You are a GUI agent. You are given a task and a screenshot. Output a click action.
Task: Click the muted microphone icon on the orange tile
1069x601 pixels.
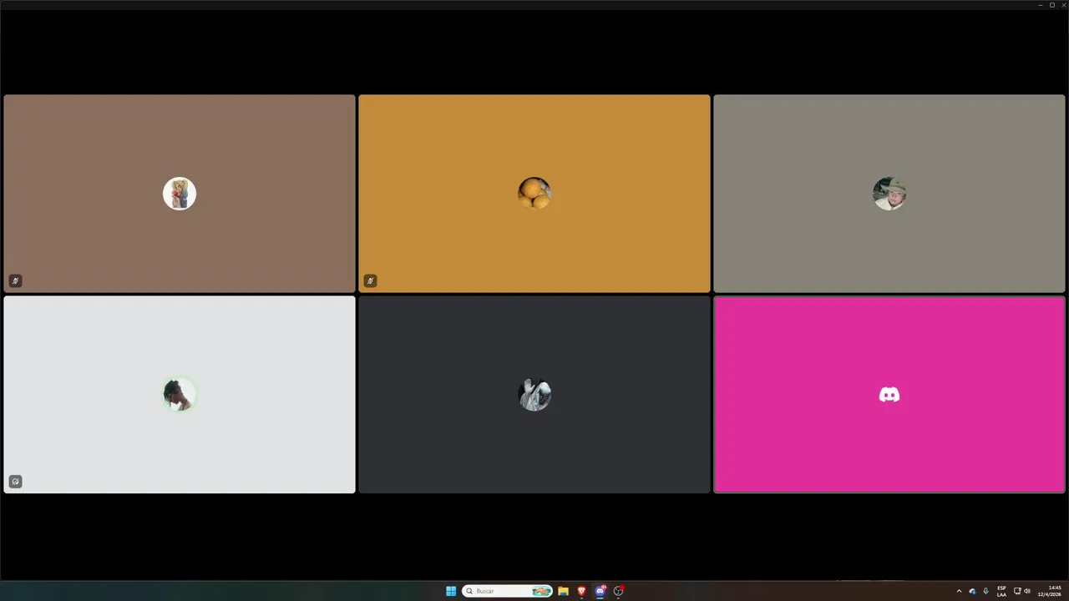[370, 280]
